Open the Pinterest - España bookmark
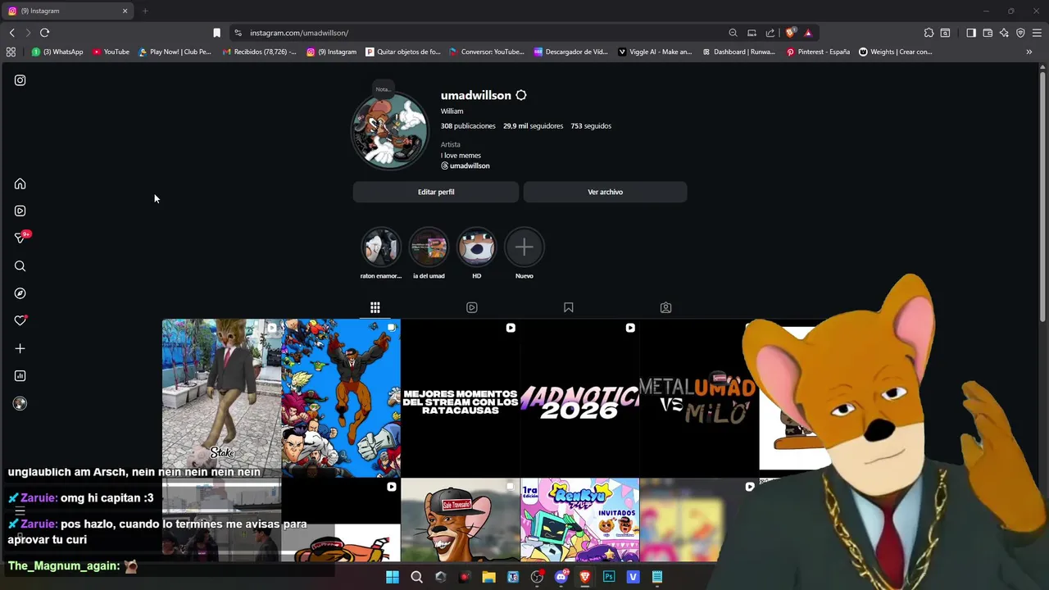The image size is (1049, 590). click(818, 52)
